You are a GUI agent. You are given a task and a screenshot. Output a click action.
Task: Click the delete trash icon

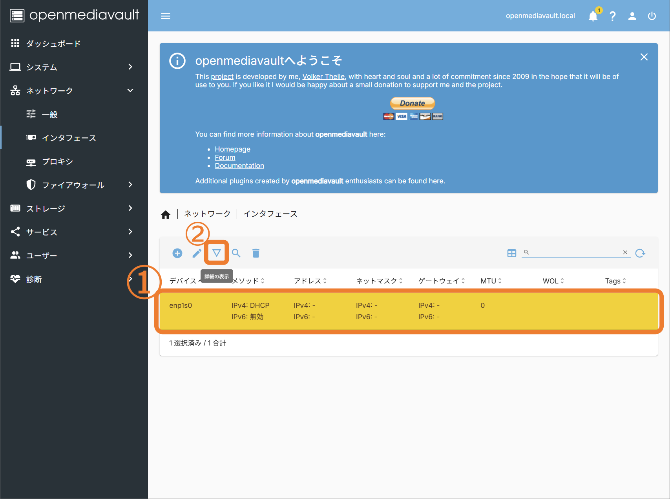pos(256,253)
